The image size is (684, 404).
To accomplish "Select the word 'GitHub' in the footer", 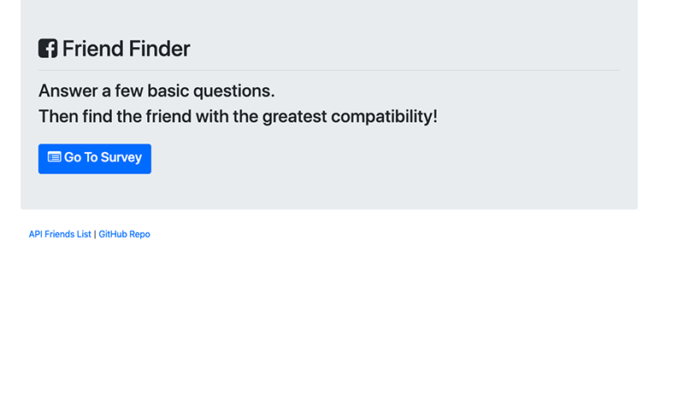I will pos(113,234).
